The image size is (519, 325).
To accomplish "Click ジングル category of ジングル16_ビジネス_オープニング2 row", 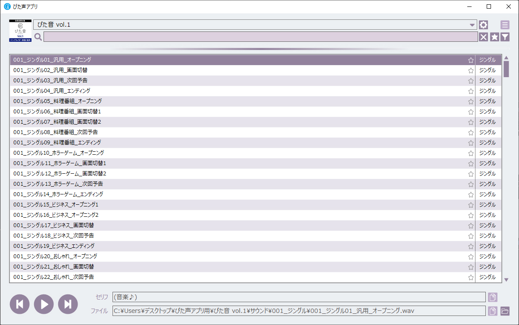I will [488, 215].
